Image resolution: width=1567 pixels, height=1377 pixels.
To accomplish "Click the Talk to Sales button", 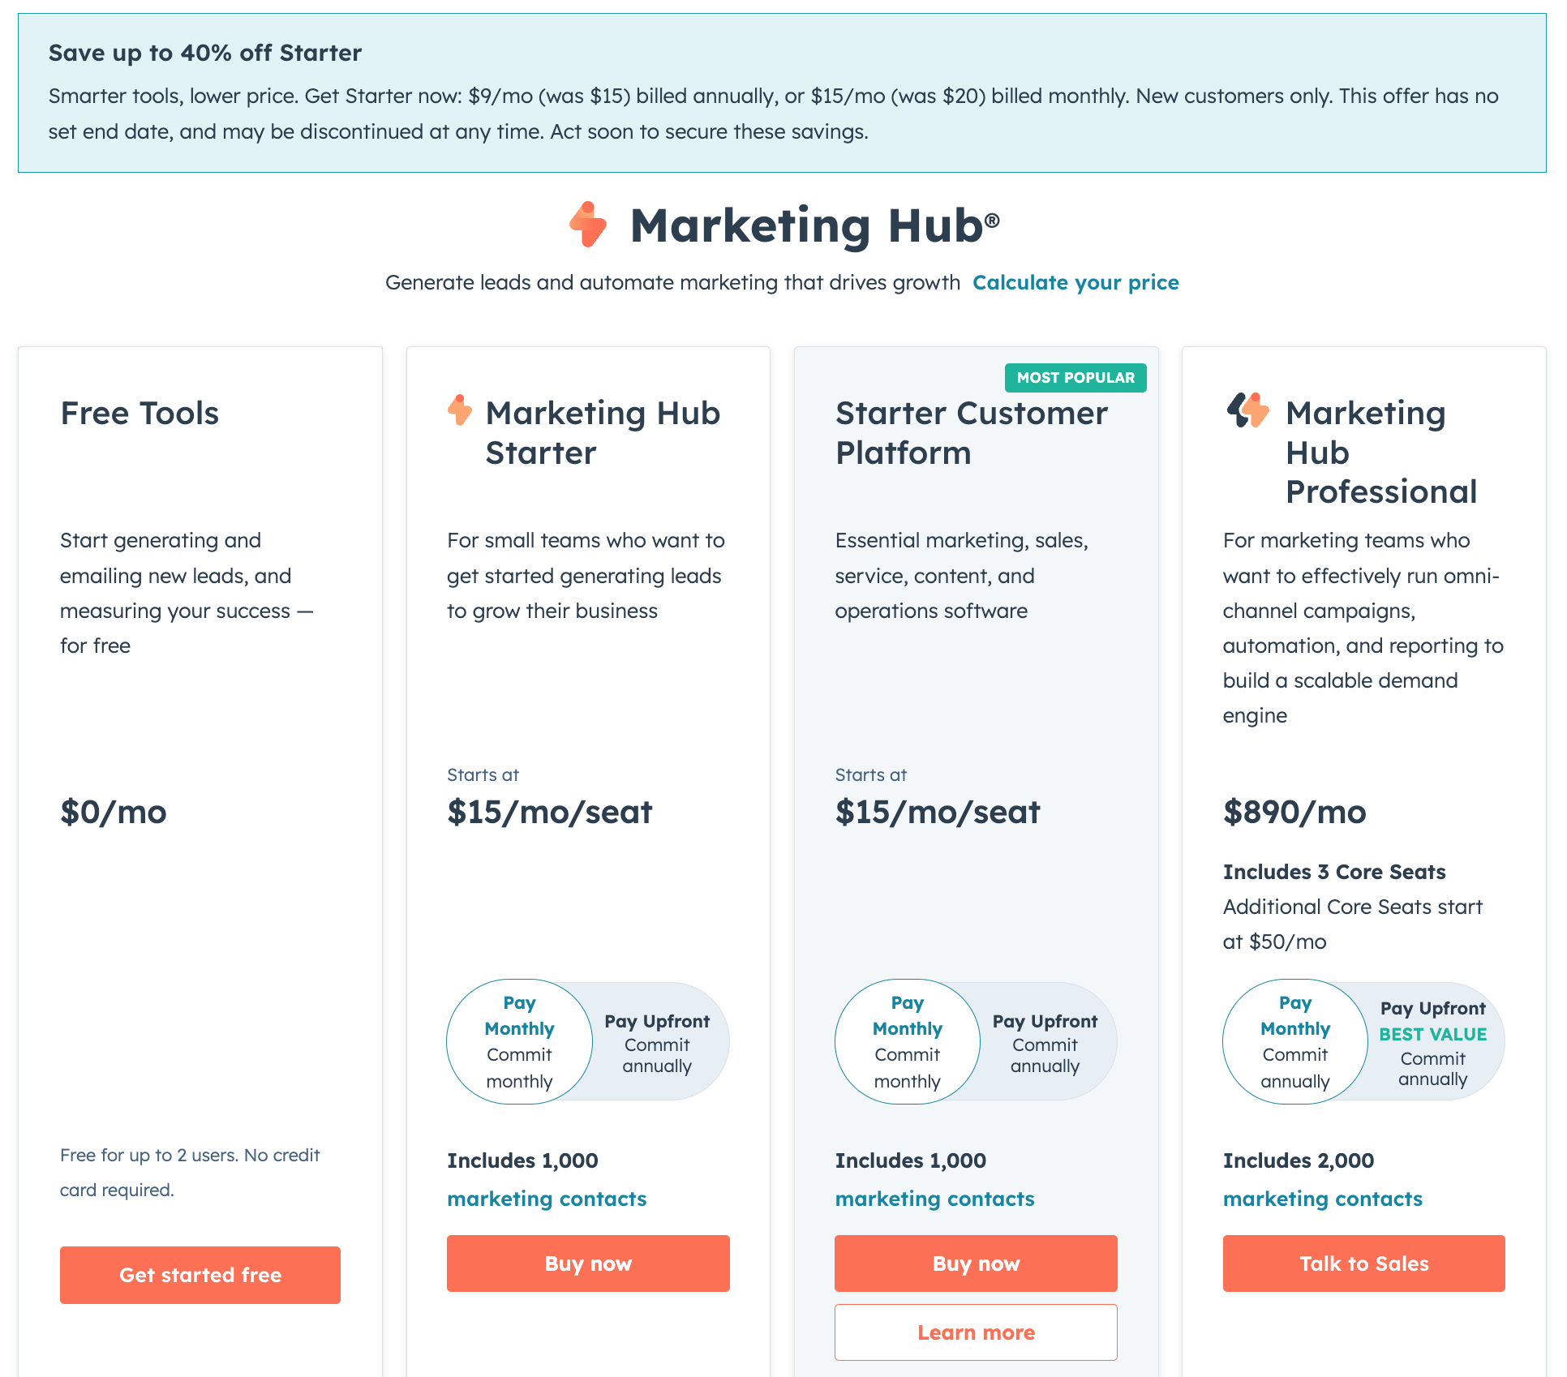I will pyautogui.click(x=1364, y=1263).
